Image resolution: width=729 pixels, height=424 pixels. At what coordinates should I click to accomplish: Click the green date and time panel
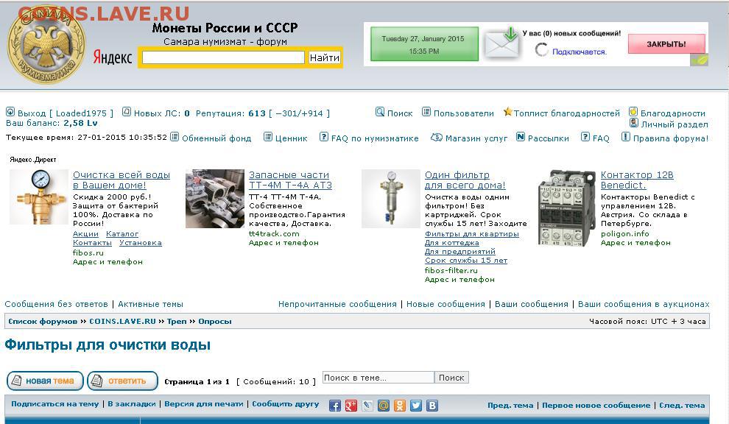tap(424, 44)
